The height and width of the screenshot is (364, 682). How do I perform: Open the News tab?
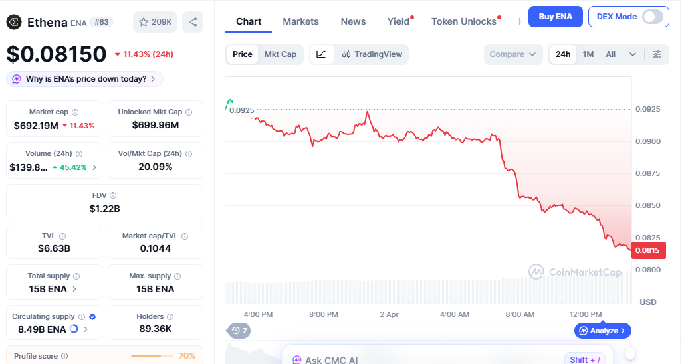click(x=353, y=21)
